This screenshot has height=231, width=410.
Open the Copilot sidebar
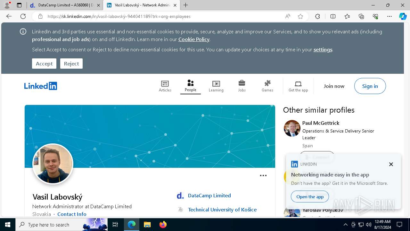pyautogui.click(x=403, y=16)
